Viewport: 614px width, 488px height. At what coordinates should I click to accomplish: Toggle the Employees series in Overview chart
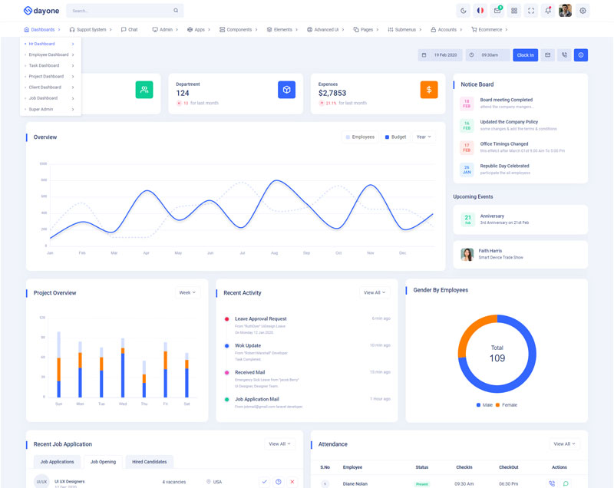[360, 137]
